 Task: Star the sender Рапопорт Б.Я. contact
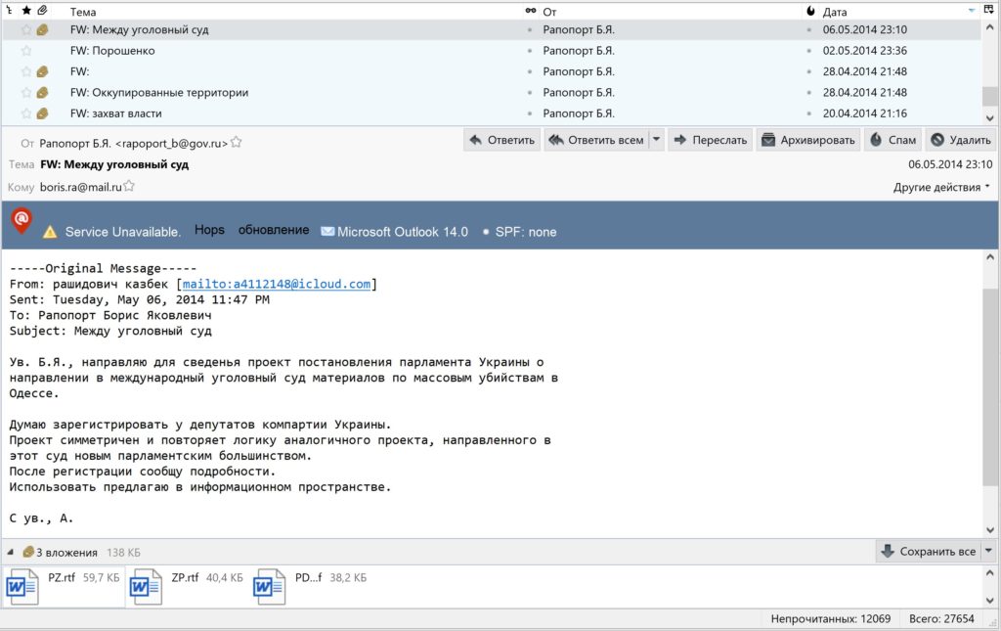237,143
